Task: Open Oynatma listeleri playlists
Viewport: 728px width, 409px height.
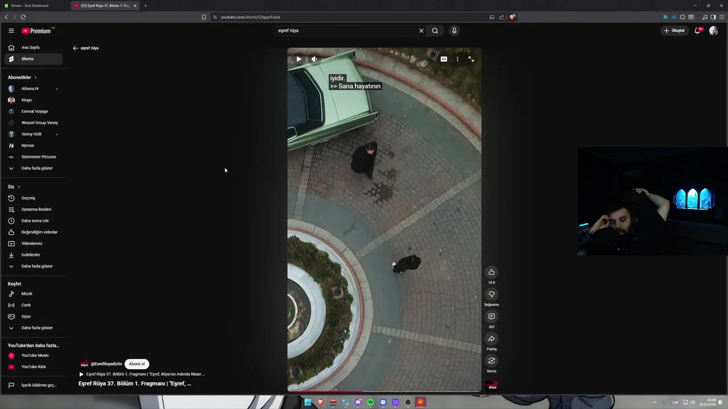Action: tap(34, 210)
